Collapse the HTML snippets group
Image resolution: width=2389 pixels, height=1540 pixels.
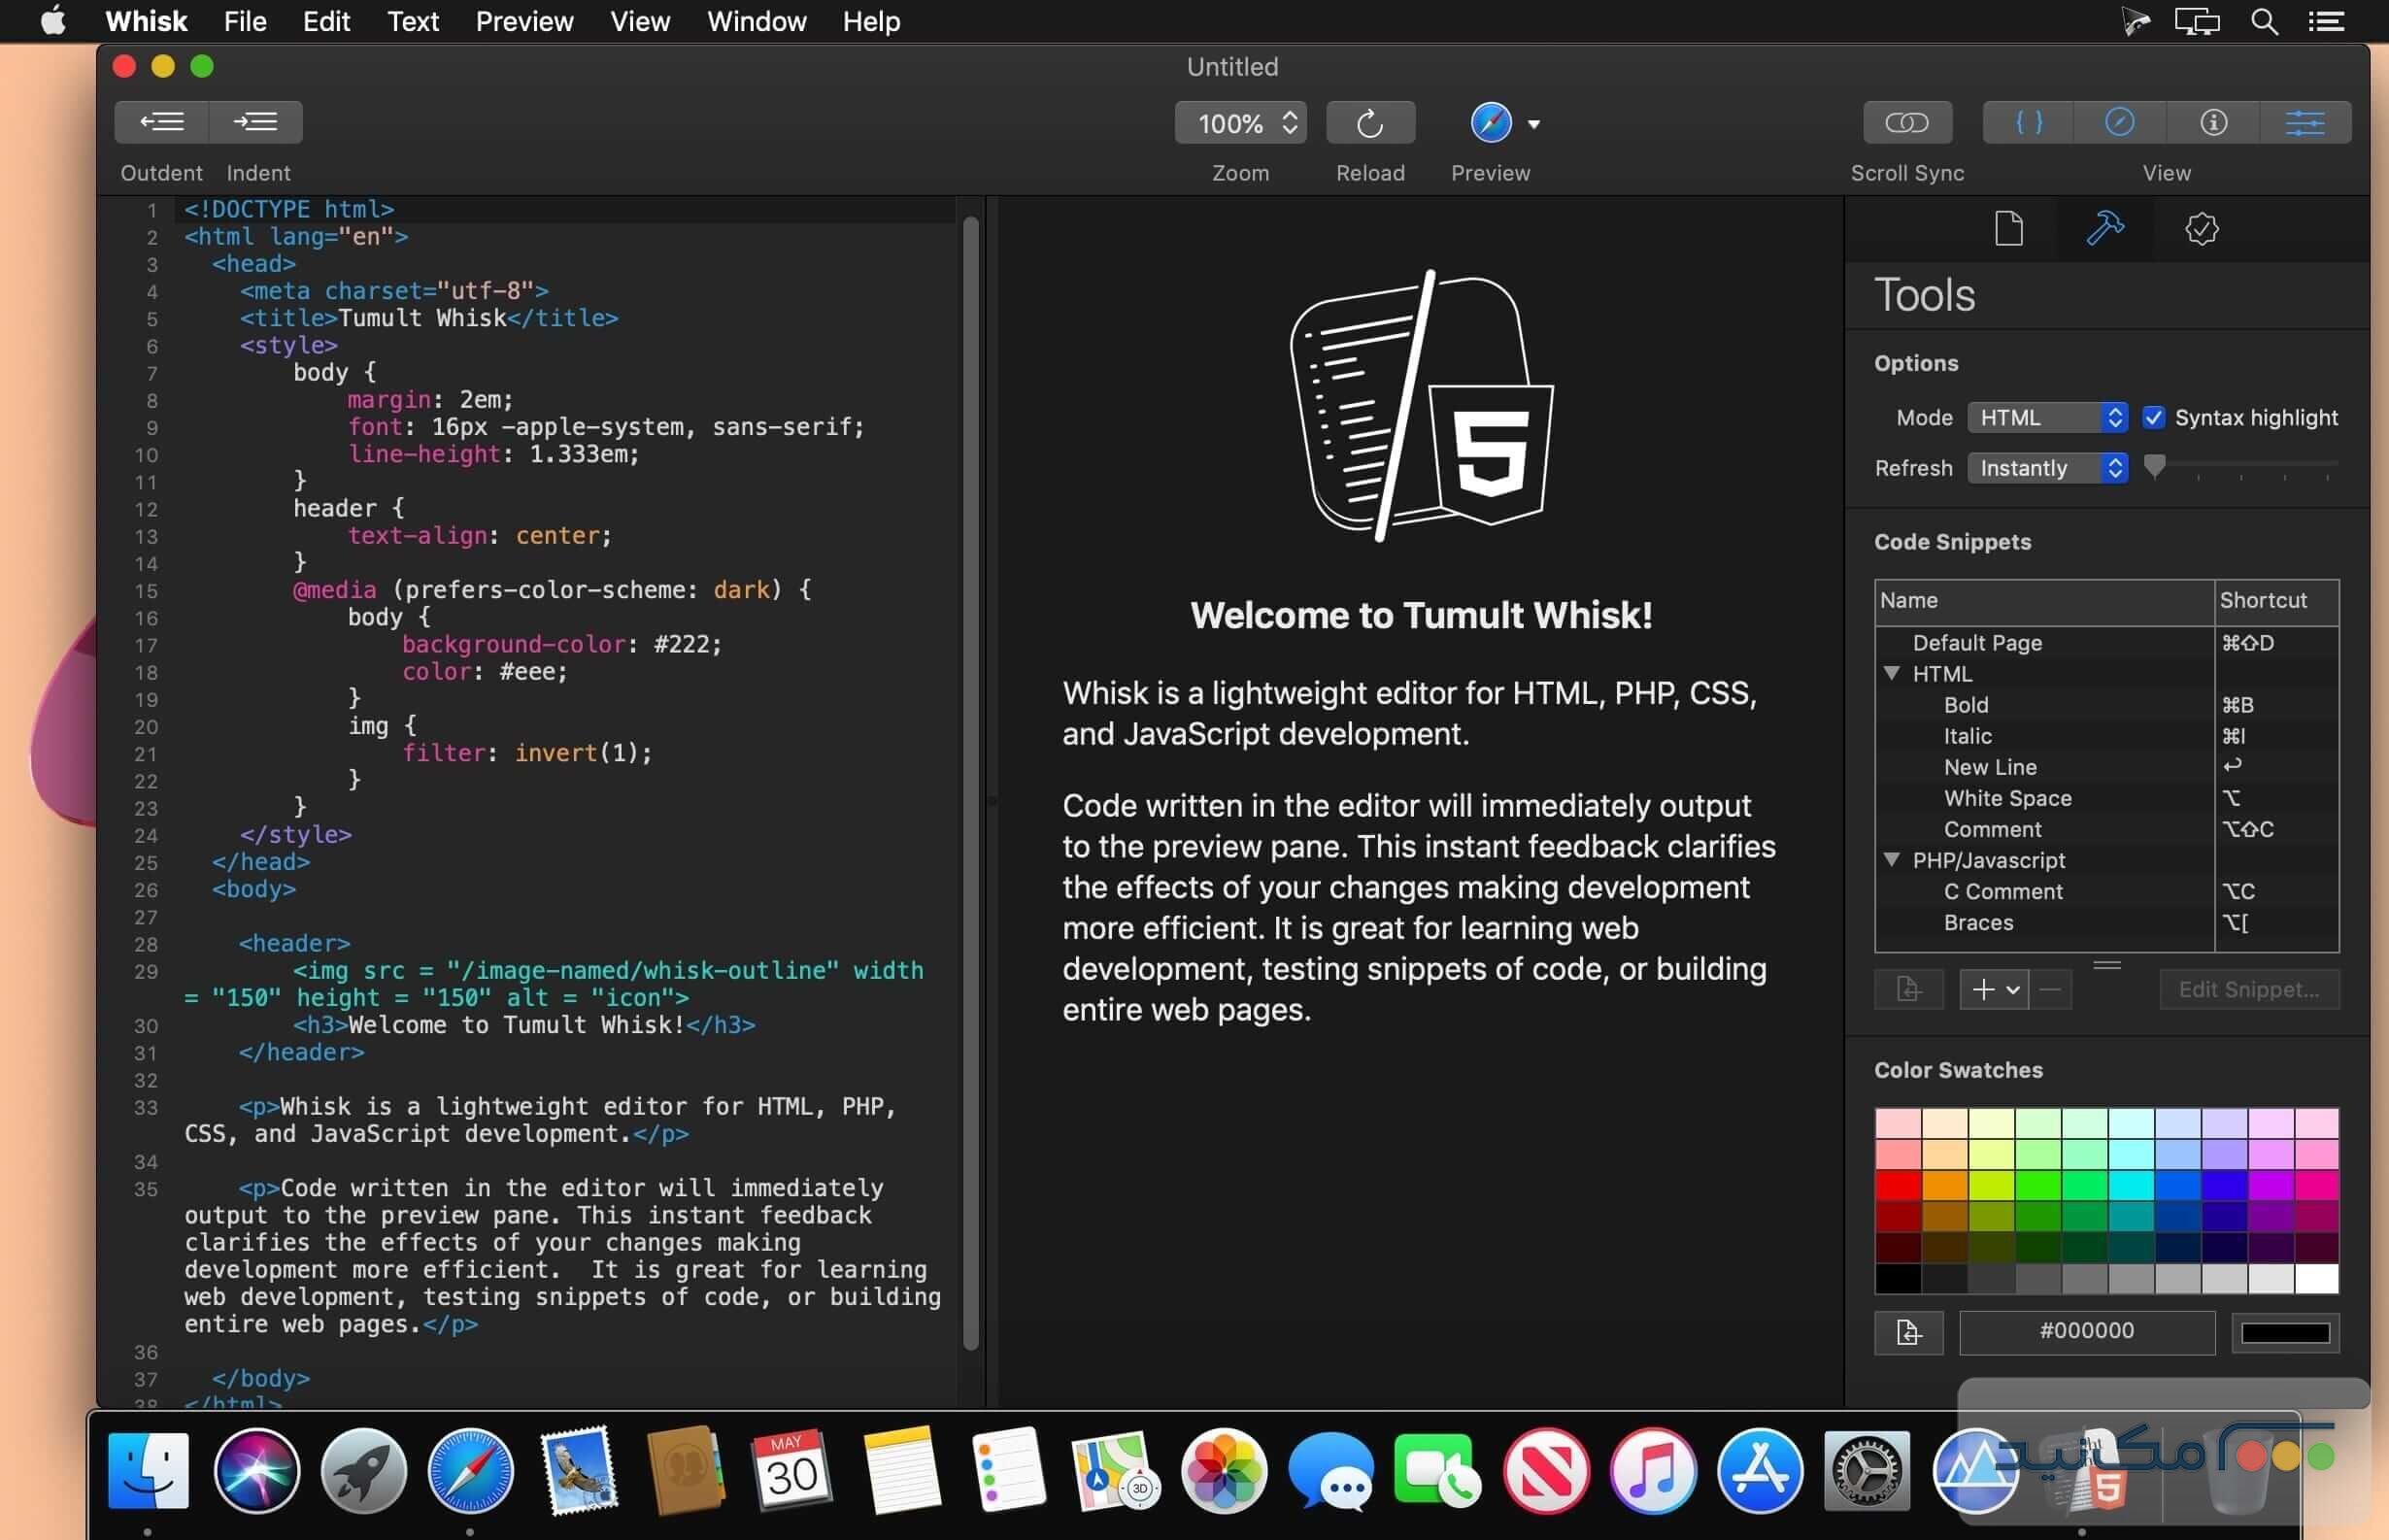point(1891,674)
